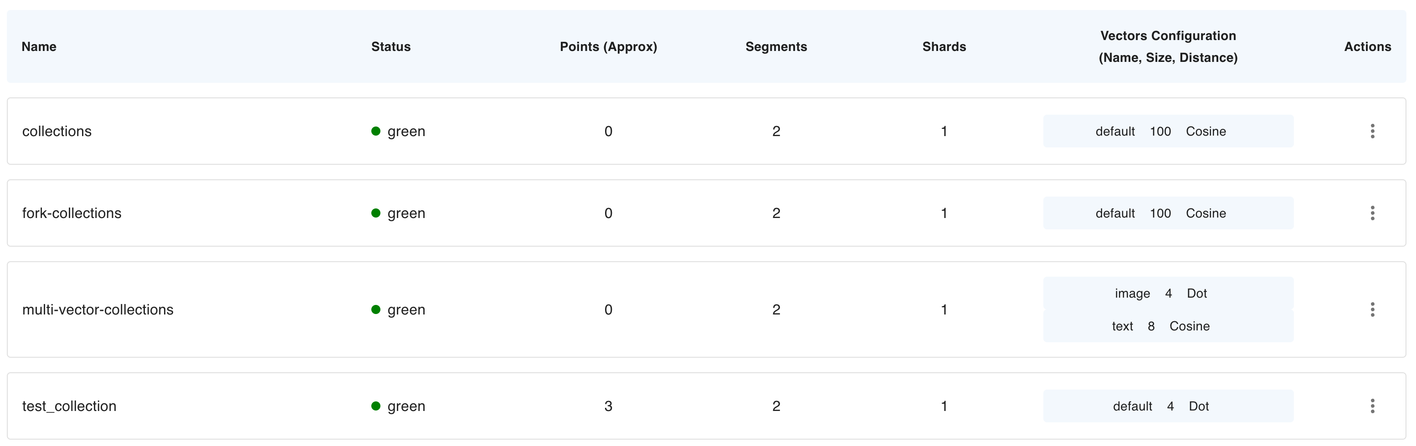Viewport: 1416px width, 446px height.
Task: Click the Status column header
Action: (391, 47)
